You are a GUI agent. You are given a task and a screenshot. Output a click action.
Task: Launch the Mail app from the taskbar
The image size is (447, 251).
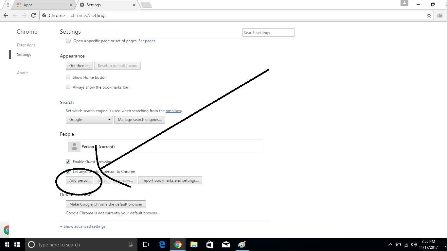(226, 244)
